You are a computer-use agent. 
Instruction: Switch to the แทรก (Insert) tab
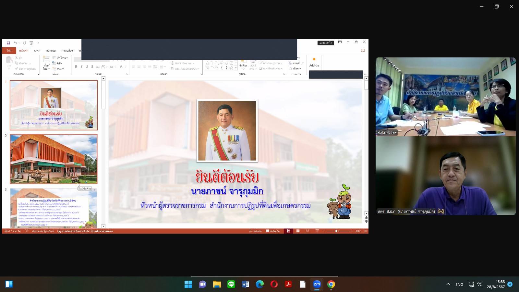(37, 51)
